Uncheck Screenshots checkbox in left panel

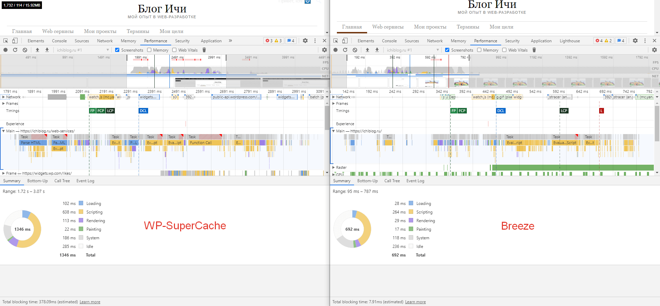coord(117,50)
